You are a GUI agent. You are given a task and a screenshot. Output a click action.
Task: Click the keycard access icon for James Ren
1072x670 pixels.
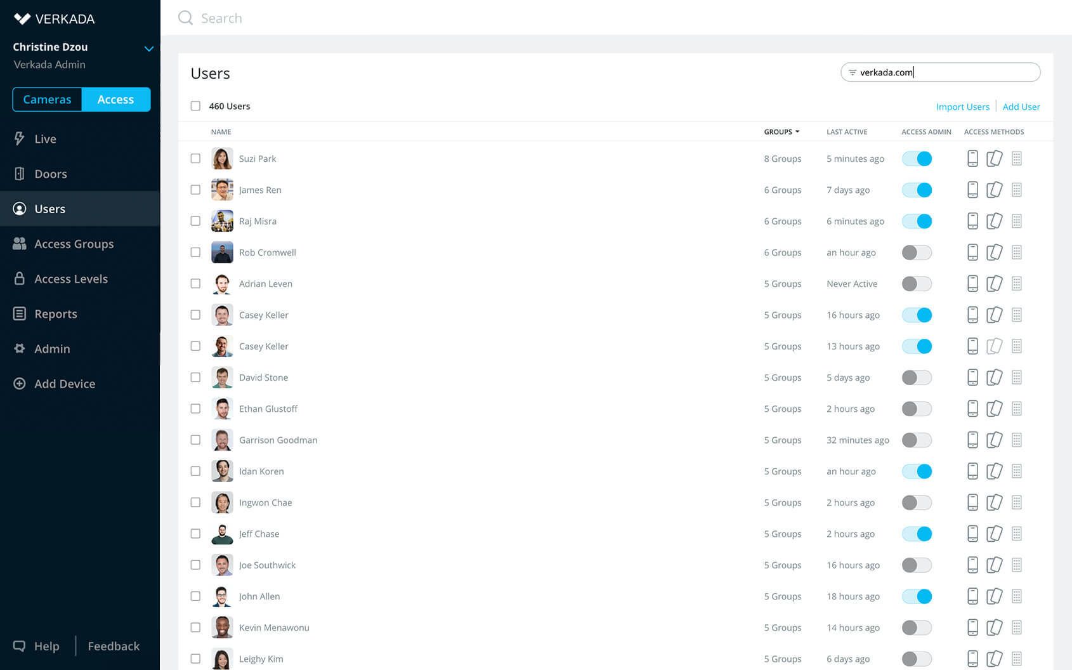point(994,190)
